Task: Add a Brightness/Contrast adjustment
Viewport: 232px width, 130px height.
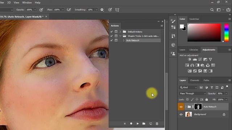Action: coord(189,59)
